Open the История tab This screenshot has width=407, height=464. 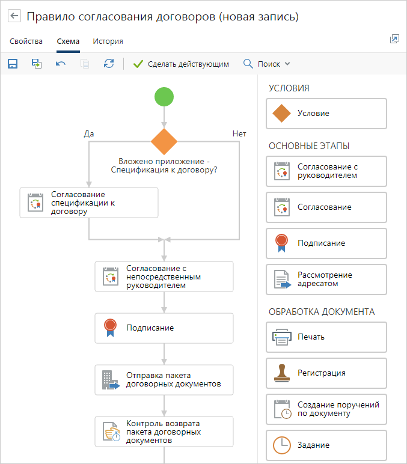[x=108, y=41]
